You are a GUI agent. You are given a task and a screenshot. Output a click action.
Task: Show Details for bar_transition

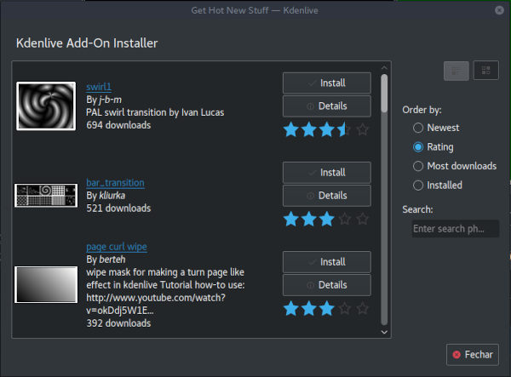click(327, 196)
